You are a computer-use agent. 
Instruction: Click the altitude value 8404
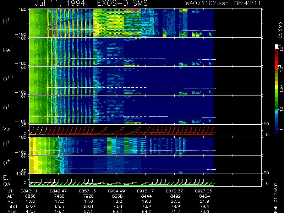pos(204,196)
